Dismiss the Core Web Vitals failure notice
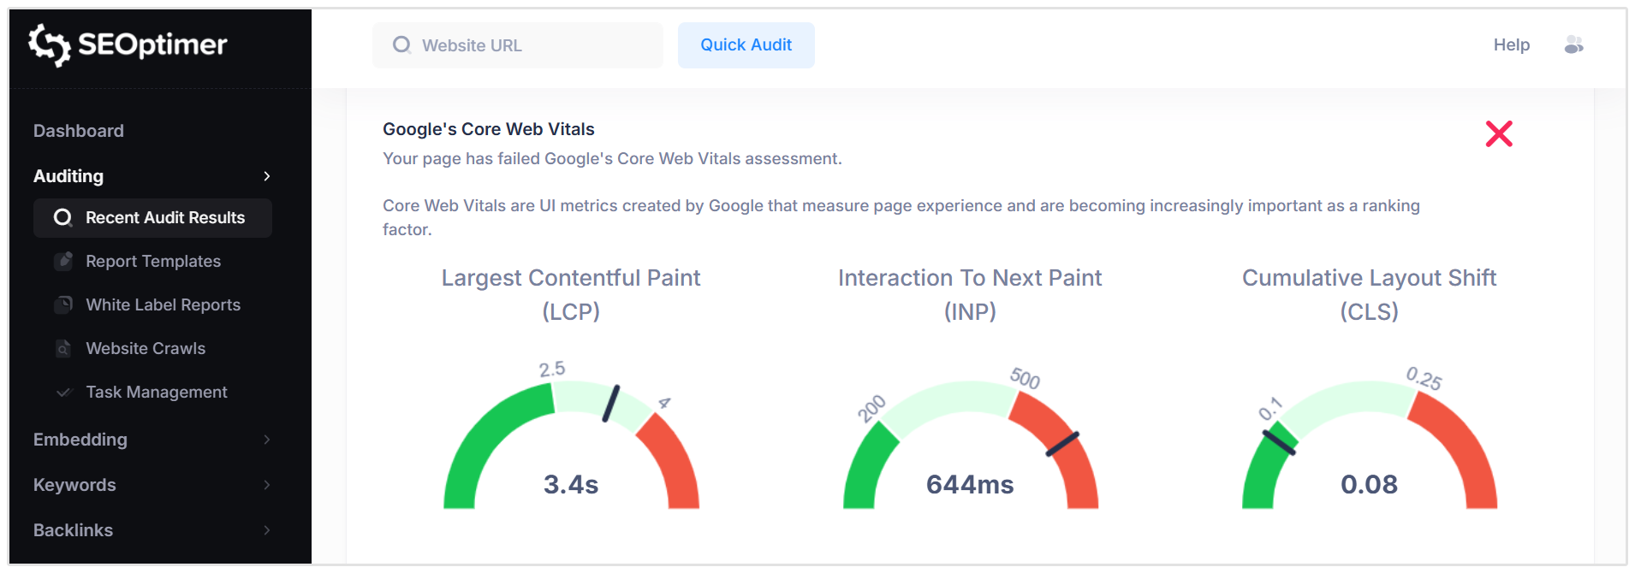This screenshot has width=1635, height=573. [x=1498, y=133]
